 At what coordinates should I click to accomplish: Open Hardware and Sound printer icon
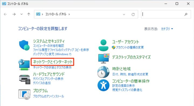(25, 79)
